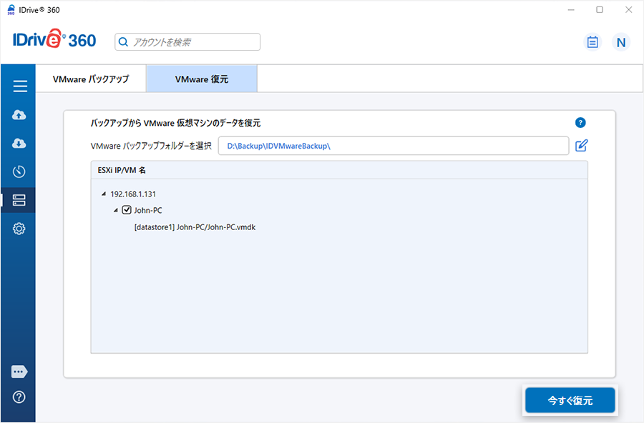Image resolution: width=644 pixels, height=423 pixels.
Task: Collapse the 192.168.1.131 tree node
Action: 104,194
